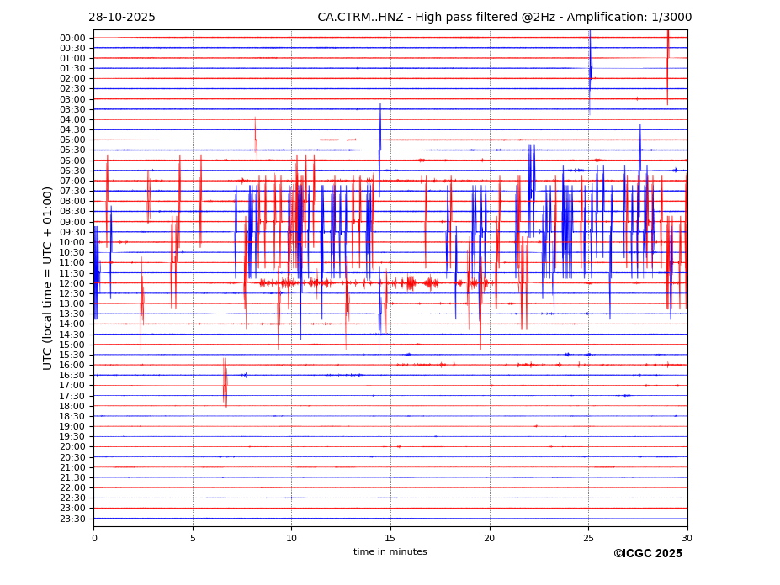Screen dimensions: 780x585
Task: Click the CA.CTRM..HNZ chart title
Action: tap(504, 18)
